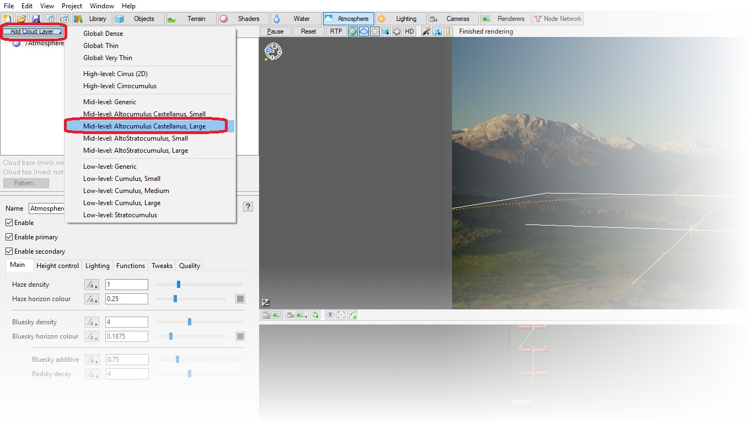The height and width of the screenshot is (423, 748).
Task: Click the Reset preview button
Action: point(309,31)
